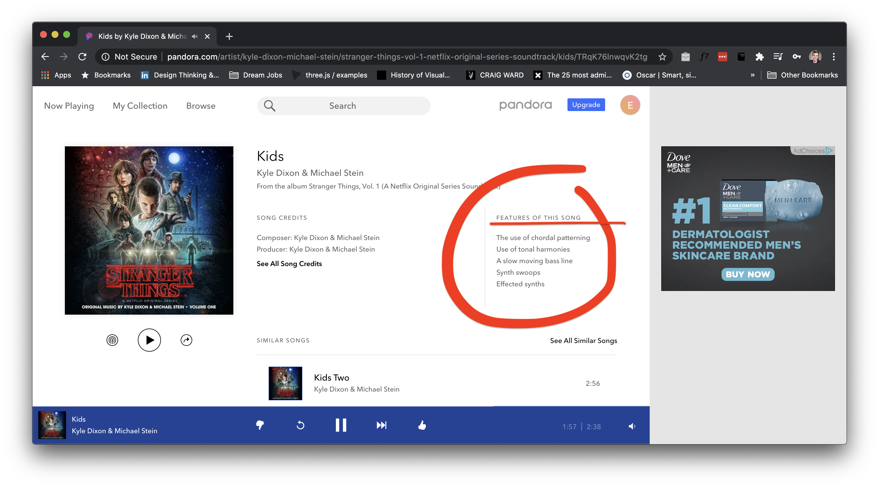Play the Kids song under album art

pos(149,340)
